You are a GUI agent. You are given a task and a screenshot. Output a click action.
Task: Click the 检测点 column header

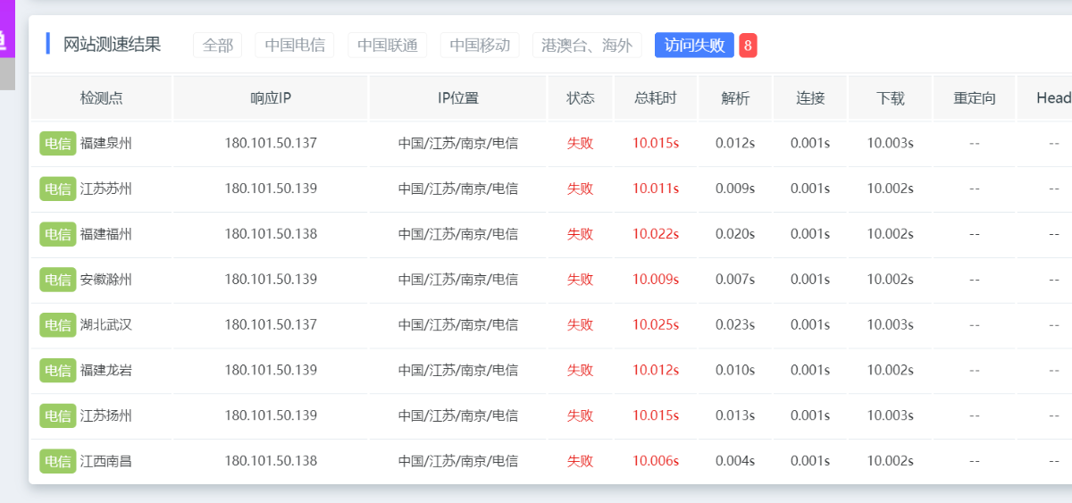101,98
